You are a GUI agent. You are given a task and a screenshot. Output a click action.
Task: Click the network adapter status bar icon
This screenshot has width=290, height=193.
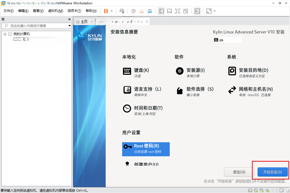[262, 190]
